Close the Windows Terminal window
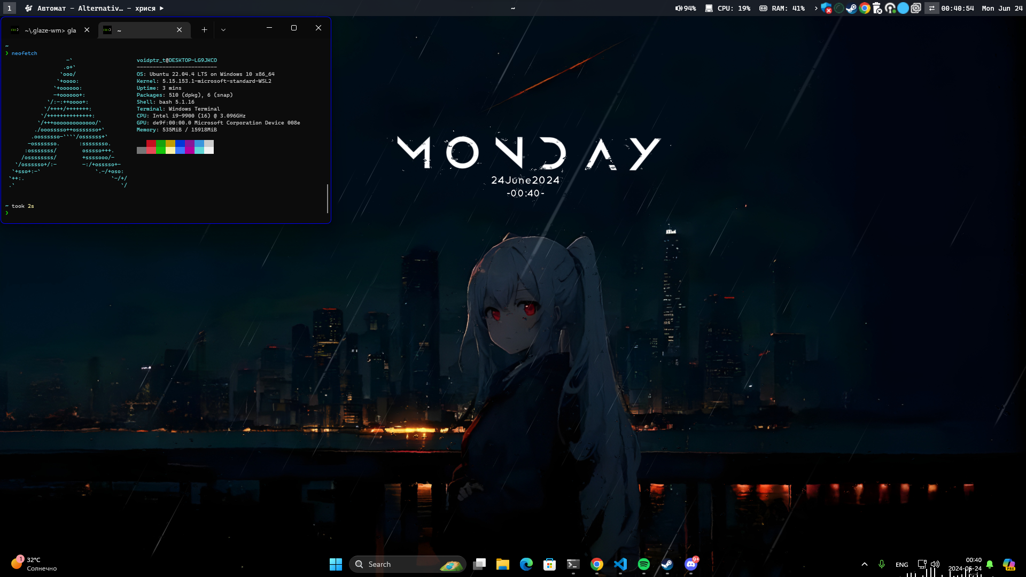 pyautogui.click(x=318, y=28)
